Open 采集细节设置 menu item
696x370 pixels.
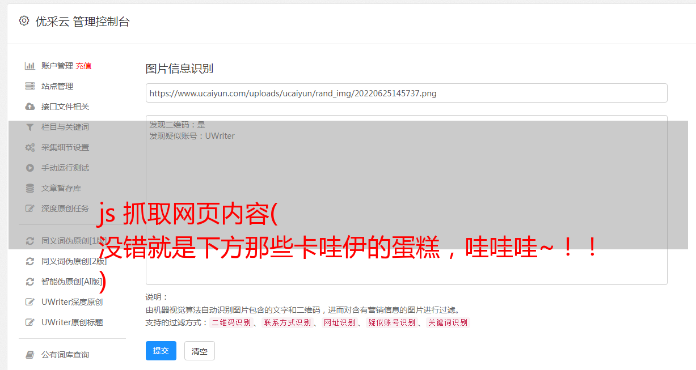[65, 147]
